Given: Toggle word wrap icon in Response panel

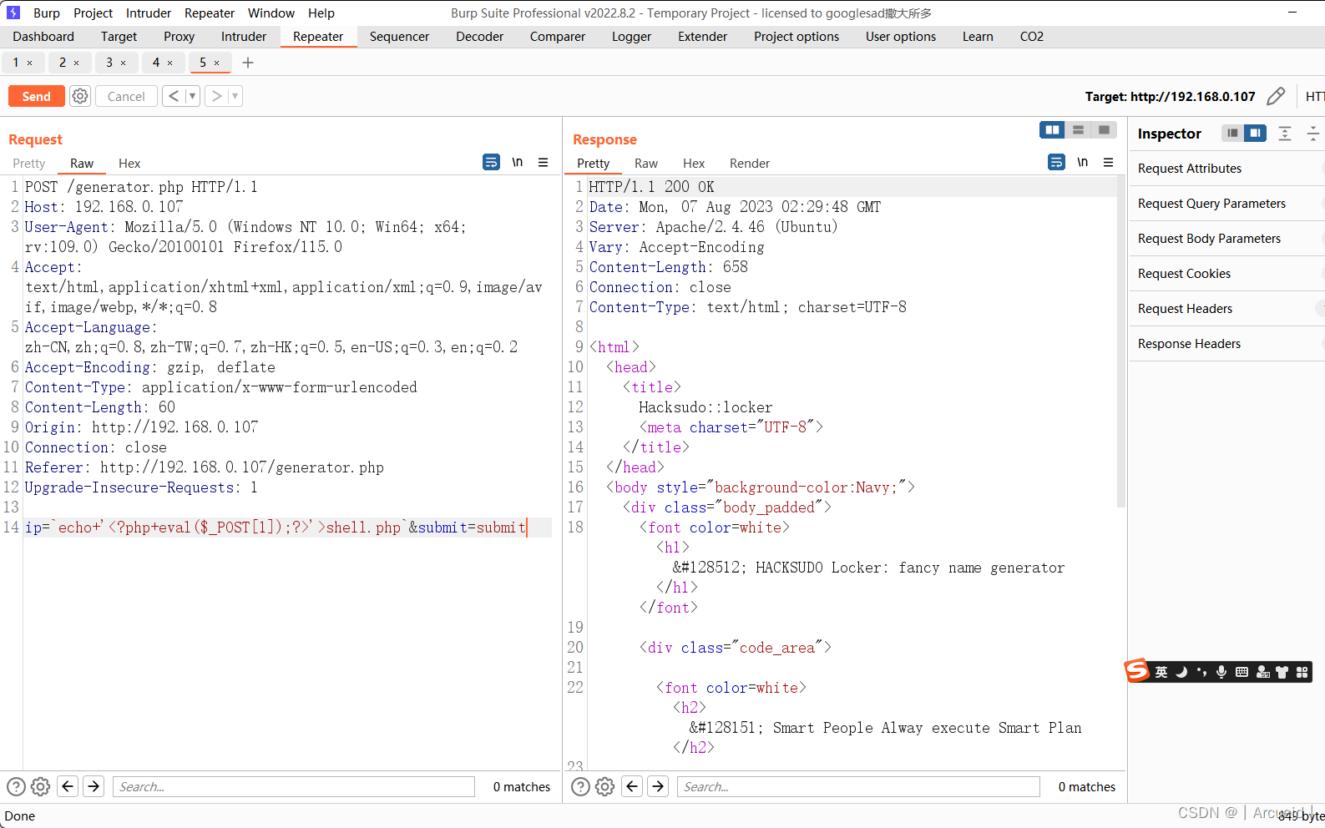Looking at the screenshot, I should tap(1056, 162).
